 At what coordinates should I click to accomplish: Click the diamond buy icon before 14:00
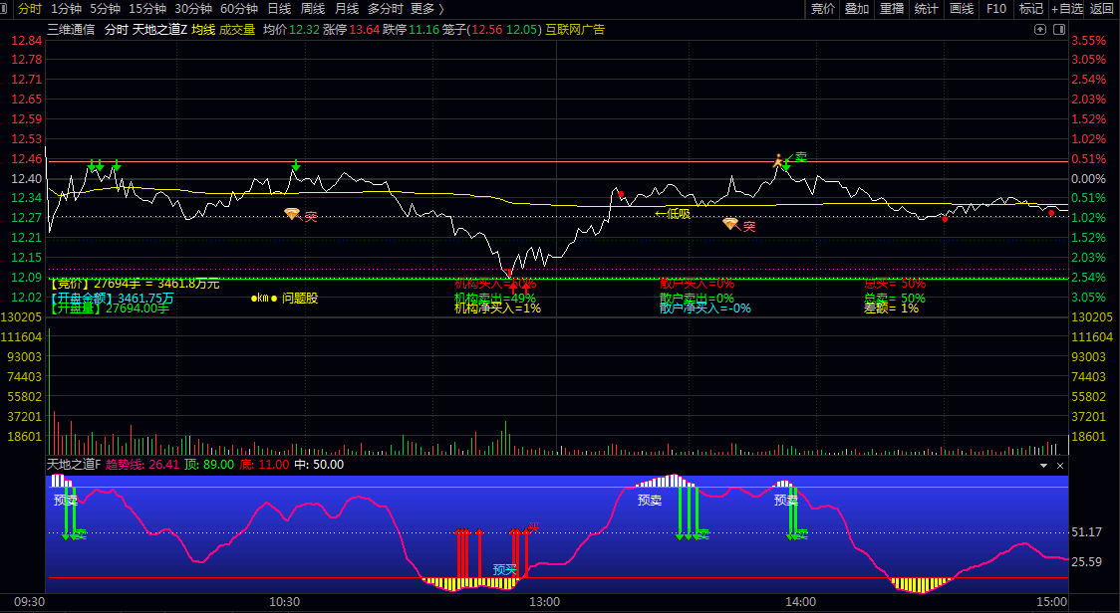click(x=730, y=224)
